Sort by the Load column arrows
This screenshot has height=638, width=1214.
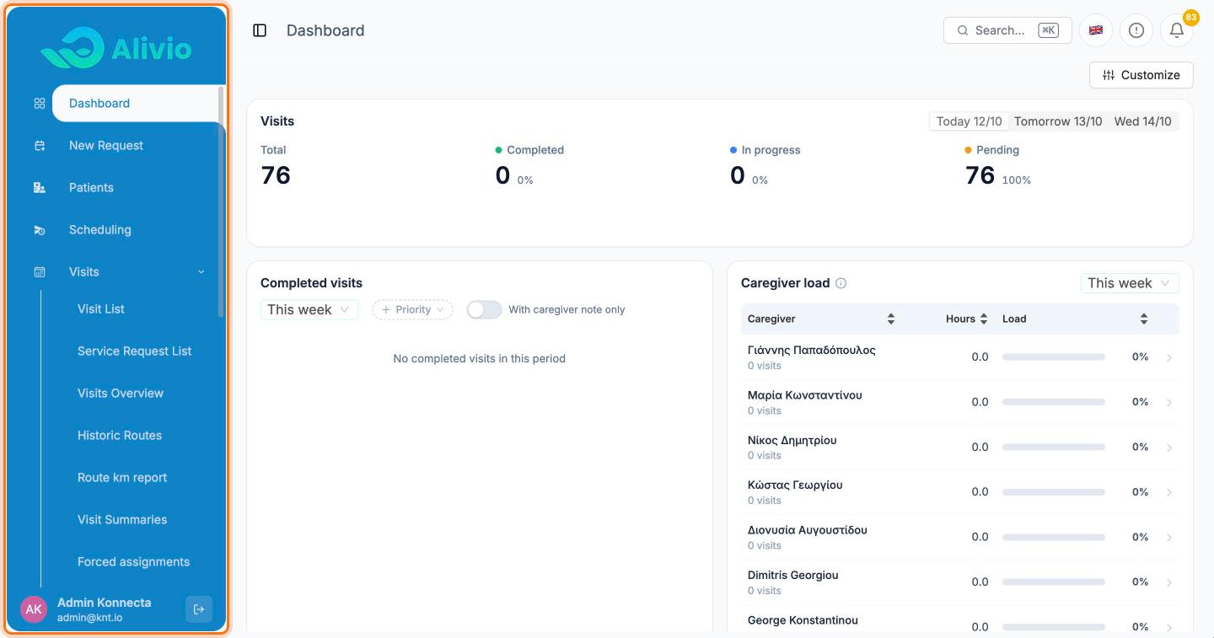point(1144,319)
